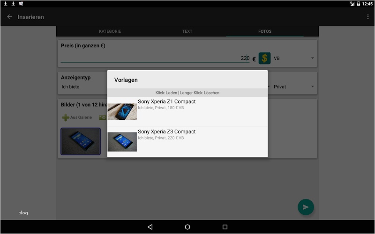
Task: Tap Z3 Compact template thumbnail
Action: [x=122, y=142]
